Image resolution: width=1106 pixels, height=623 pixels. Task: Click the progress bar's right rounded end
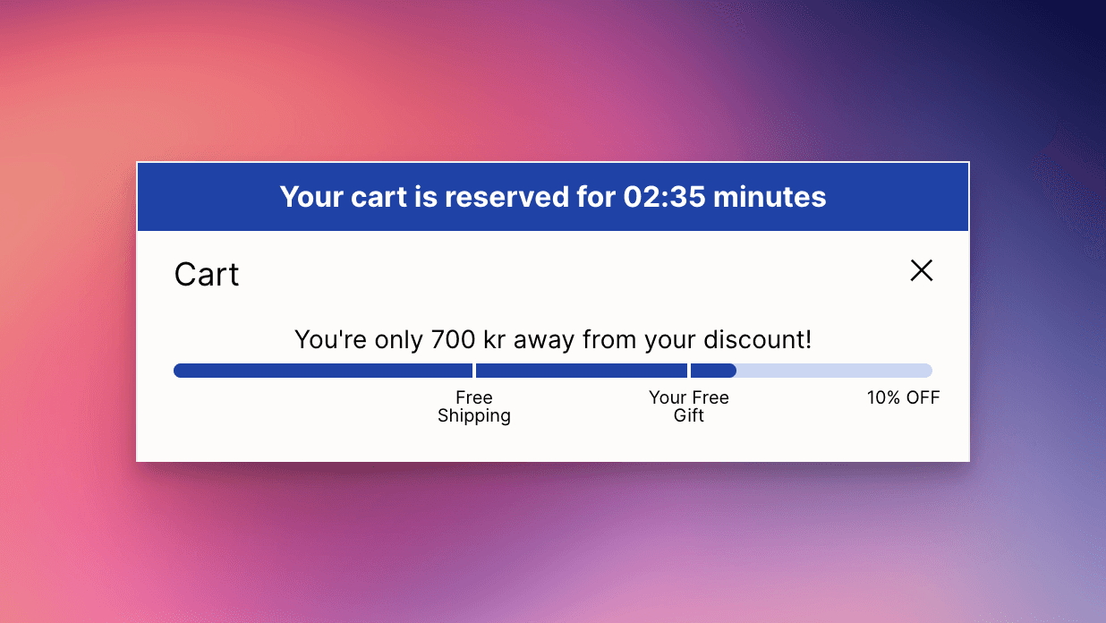[926, 370]
